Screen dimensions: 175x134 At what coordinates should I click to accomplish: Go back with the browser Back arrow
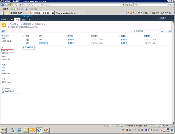2,5
